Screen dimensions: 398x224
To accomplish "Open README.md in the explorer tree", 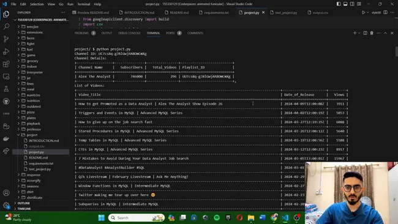I will point(38,158).
